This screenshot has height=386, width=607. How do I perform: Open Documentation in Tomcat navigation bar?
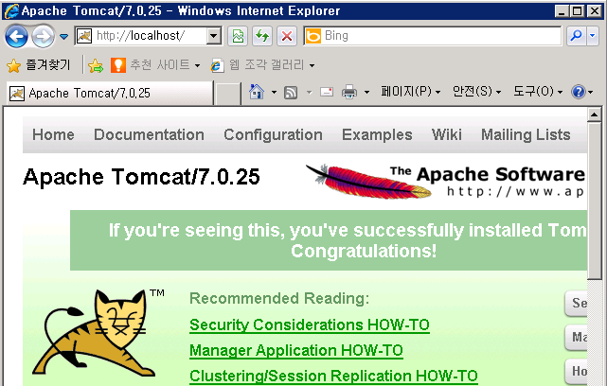(x=149, y=134)
